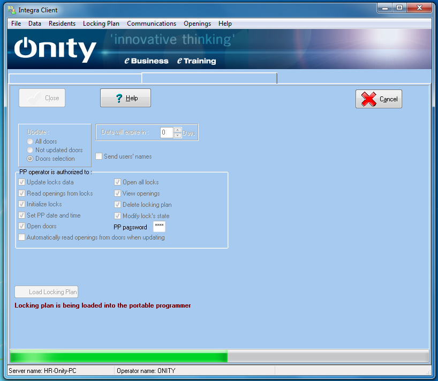Click the Integra Client title bar icon
The height and width of the screenshot is (381, 438).
pyautogui.click(x=11, y=10)
